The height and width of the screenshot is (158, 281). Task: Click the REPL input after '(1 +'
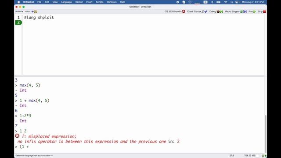[x=30, y=147]
